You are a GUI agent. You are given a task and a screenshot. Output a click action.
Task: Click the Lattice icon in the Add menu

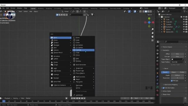(x=52, y=59)
